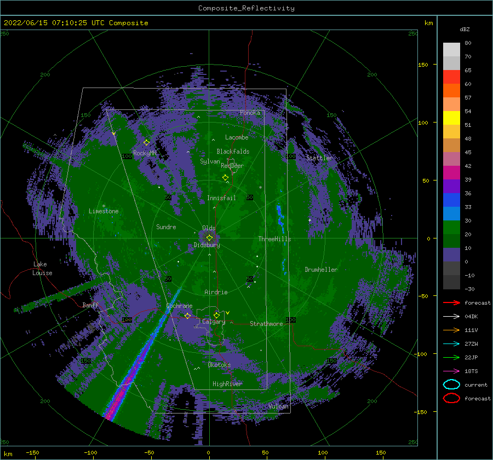Click the Didsbury city label
Screen dimensions: 493x460
click(x=207, y=245)
